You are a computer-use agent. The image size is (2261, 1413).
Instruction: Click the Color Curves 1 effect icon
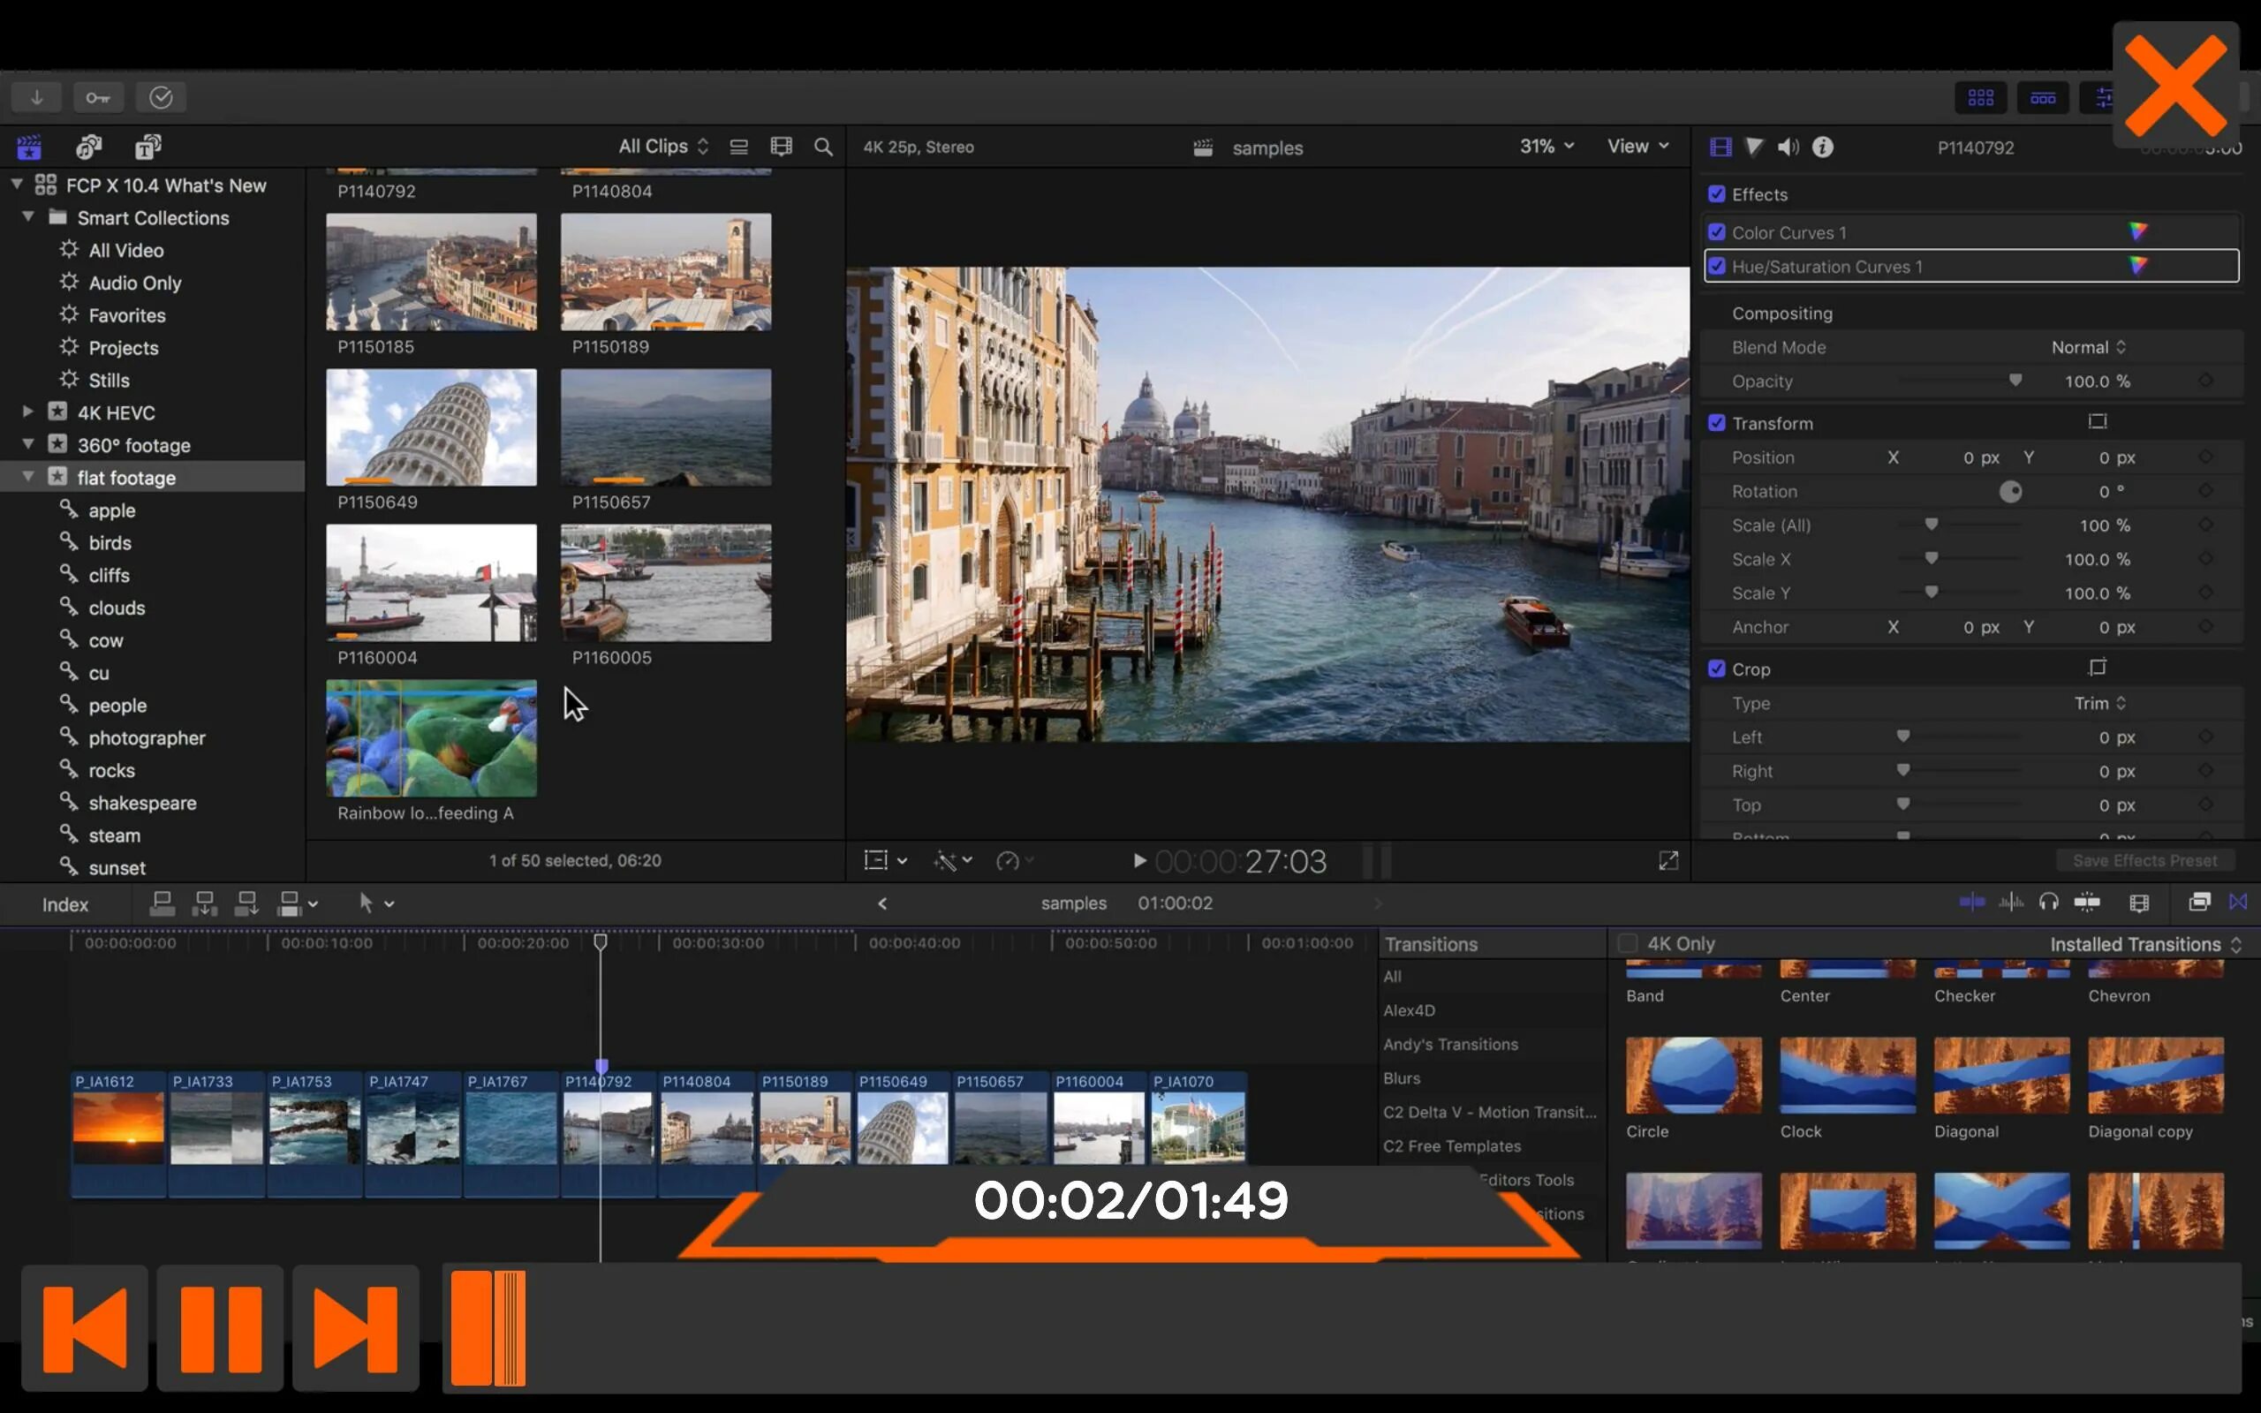pyautogui.click(x=2139, y=231)
